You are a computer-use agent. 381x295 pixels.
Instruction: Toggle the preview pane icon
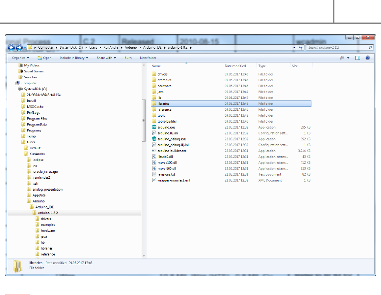[357, 58]
